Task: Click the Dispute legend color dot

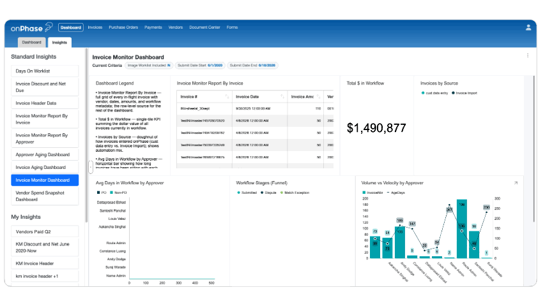Action: coord(262,193)
